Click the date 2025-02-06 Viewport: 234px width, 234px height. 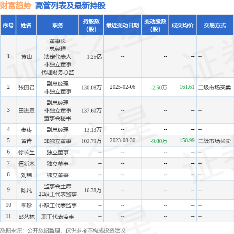click(x=122, y=87)
